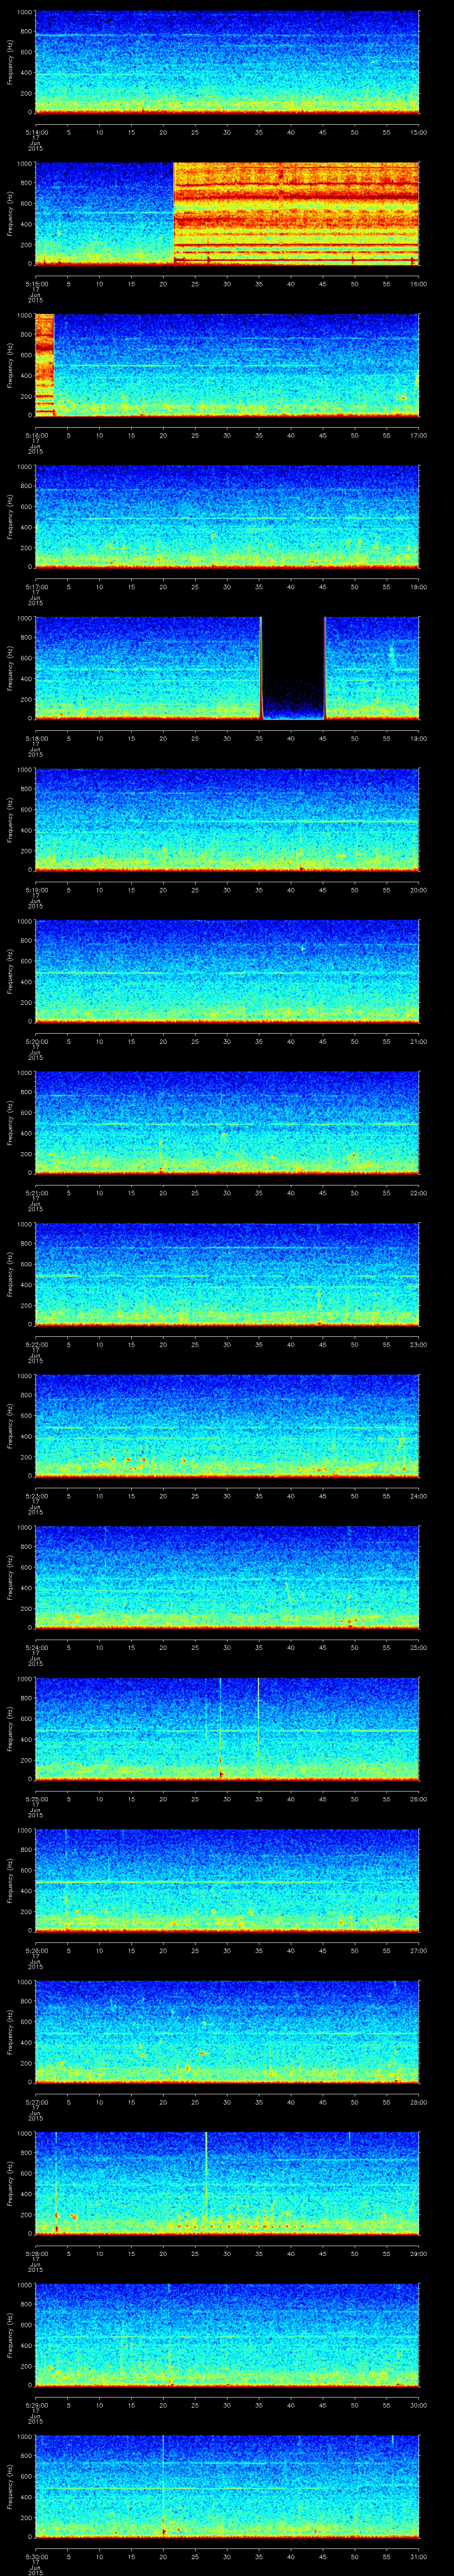Viewport: 454px width, 2576px height.
Task: Select the loud red noise band in the 5:15:00 spectrogram
Action: pos(296,213)
